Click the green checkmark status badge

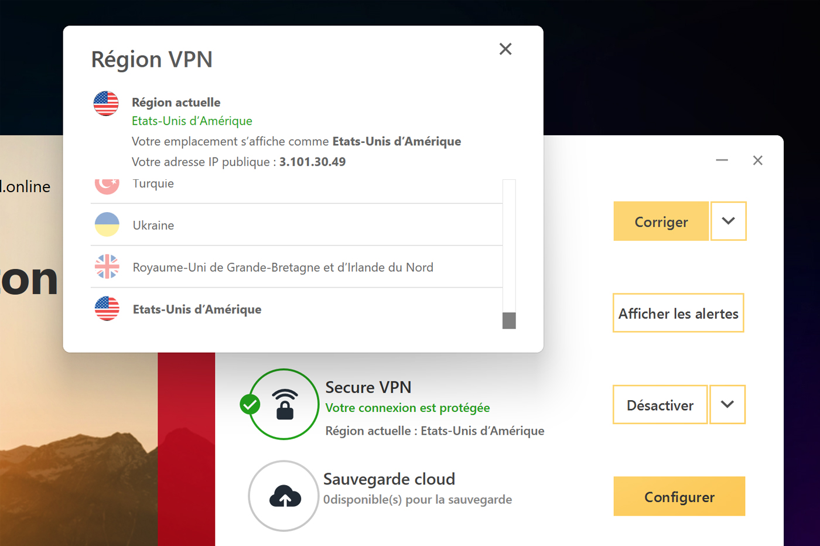[x=250, y=404]
